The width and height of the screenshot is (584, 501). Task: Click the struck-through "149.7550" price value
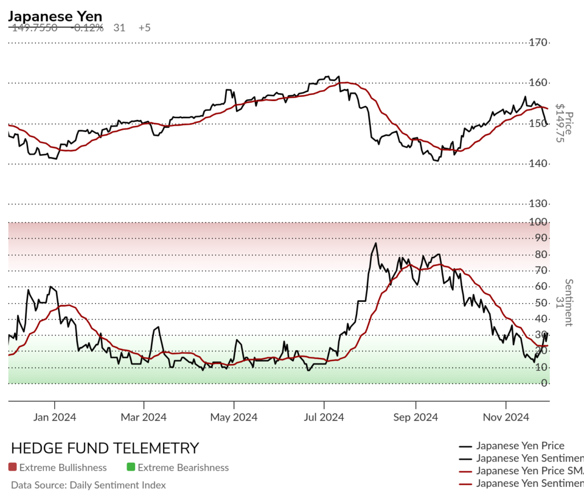click(35, 28)
